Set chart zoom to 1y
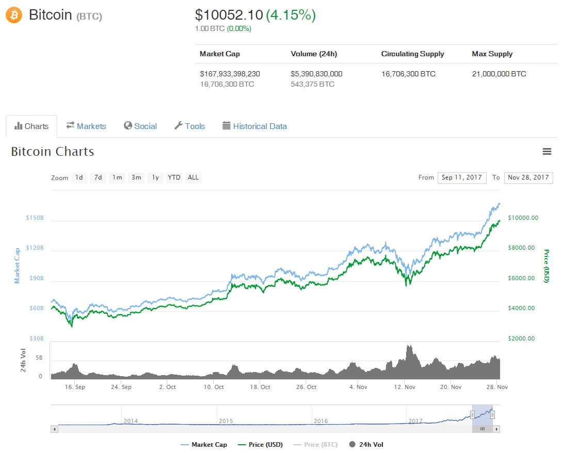 155,177
